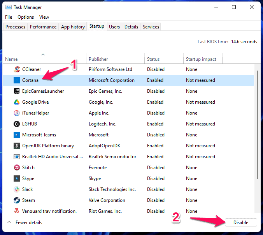Select the Epic Games Launcher icon

17,91
